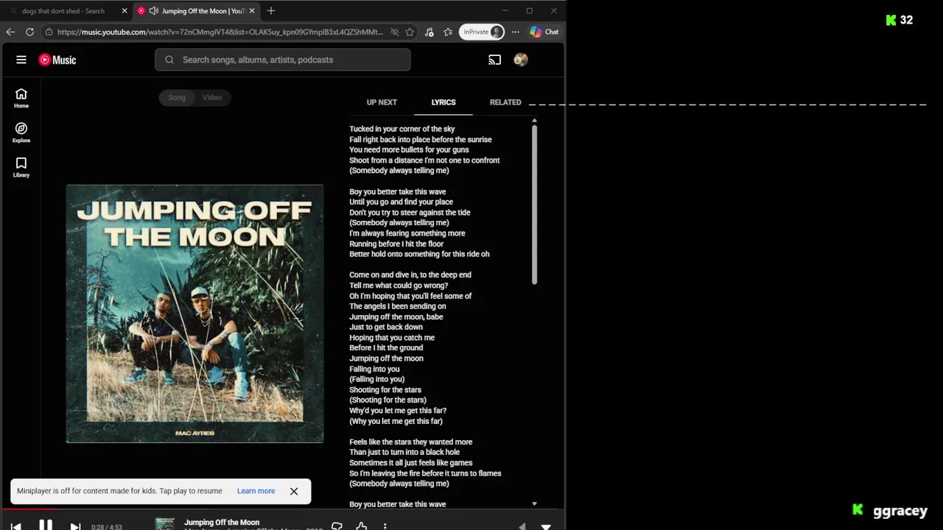The height and width of the screenshot is (530, 943).
Task: Click the lyrics scrollbar up arrow
Action: (534, 120)
